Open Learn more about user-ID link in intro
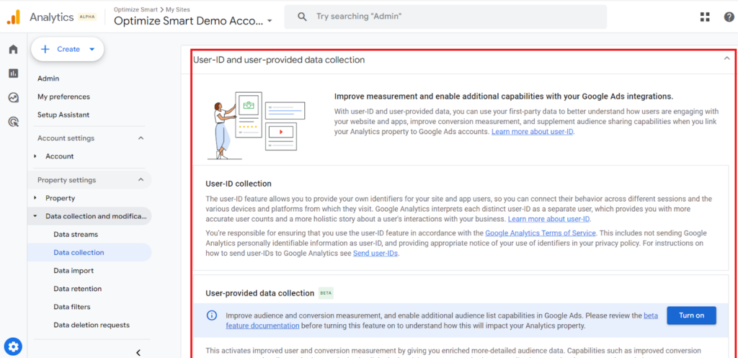Screen dimensions: 738x358 click(533, 132)
